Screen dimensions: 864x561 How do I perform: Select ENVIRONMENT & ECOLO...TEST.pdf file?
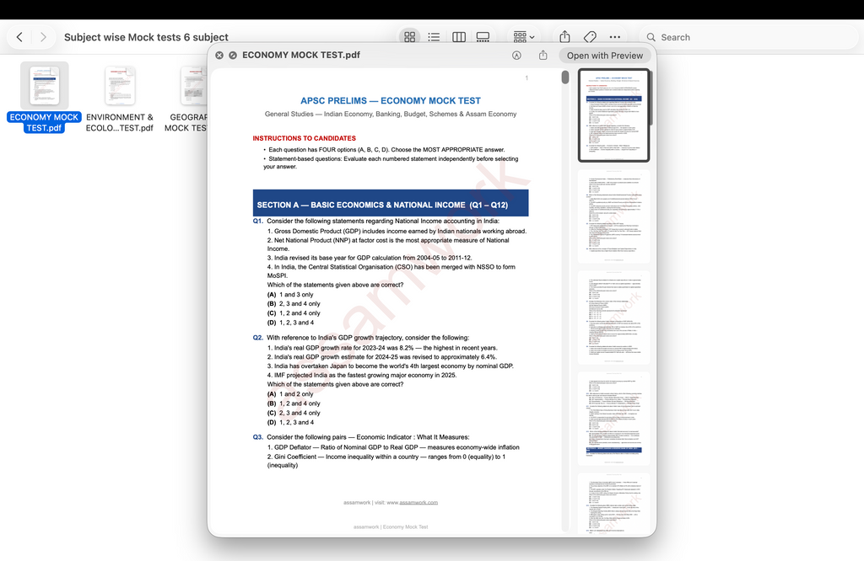tap(120, 85)
